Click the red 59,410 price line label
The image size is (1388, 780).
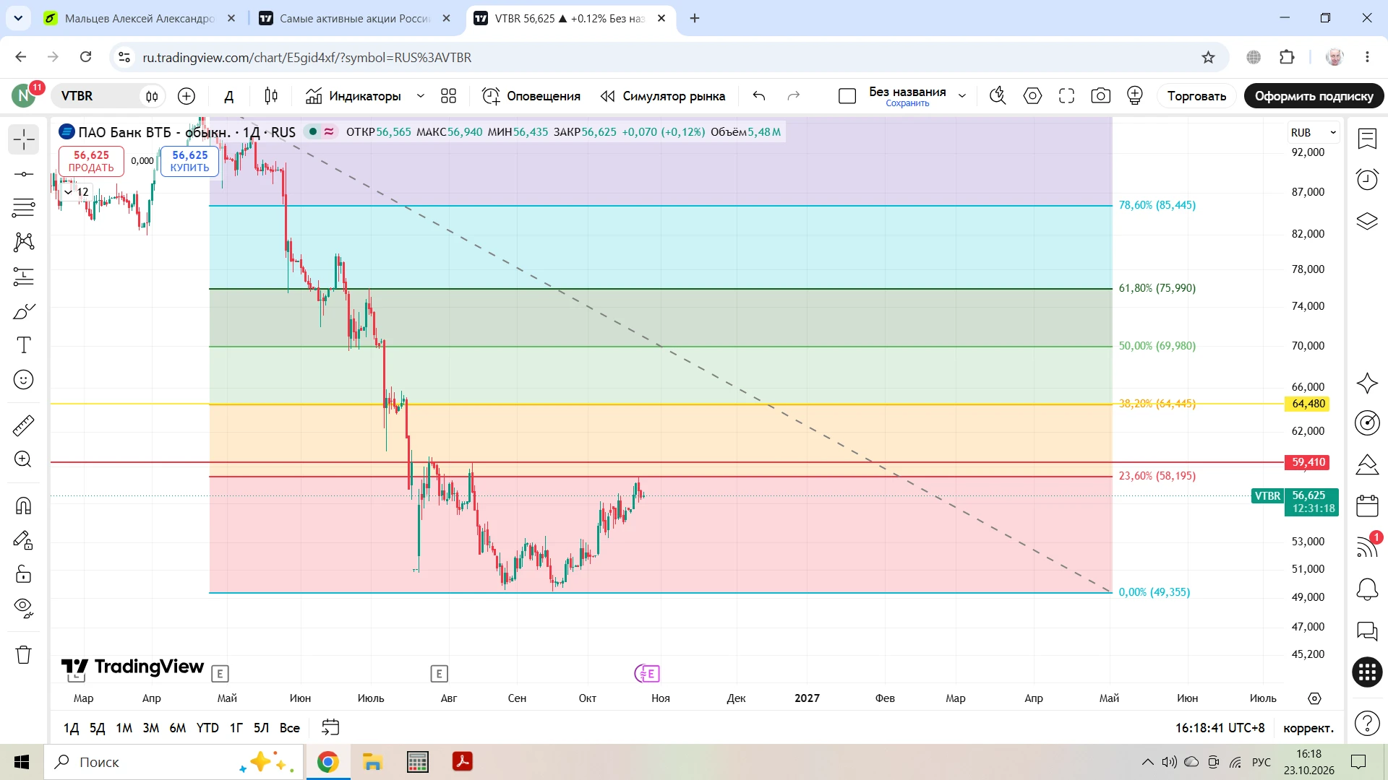1308,462
